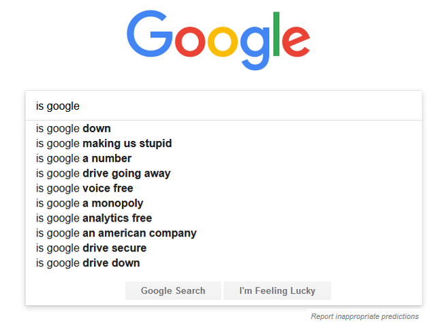Viewport: 436px width, 336px height.
Task: Pick "is google an american company" suggestion
Action: tap(116, 234)
